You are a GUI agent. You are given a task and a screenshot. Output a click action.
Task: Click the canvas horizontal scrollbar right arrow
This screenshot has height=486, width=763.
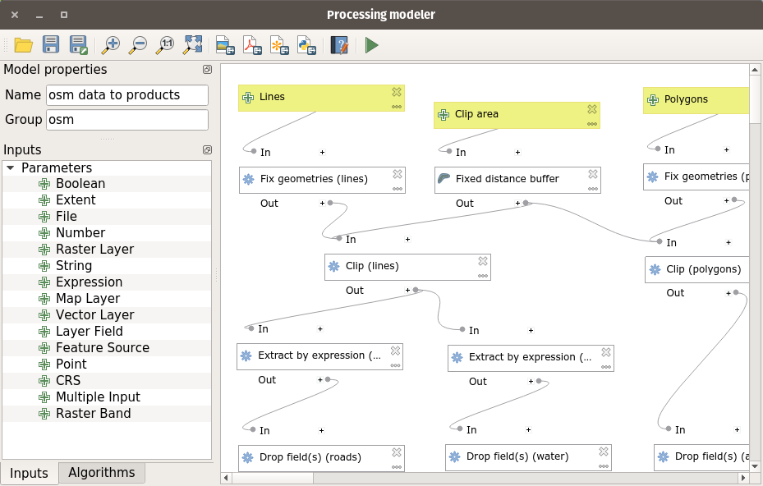(743, 478)
